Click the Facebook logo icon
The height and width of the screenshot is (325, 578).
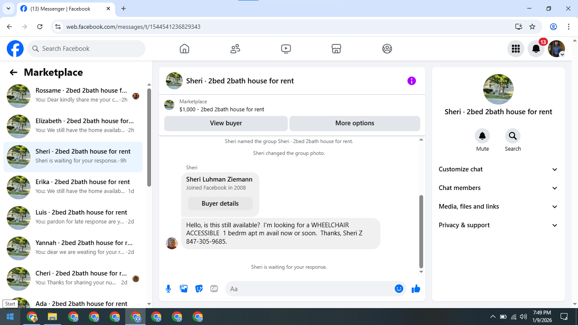[15, 49]
